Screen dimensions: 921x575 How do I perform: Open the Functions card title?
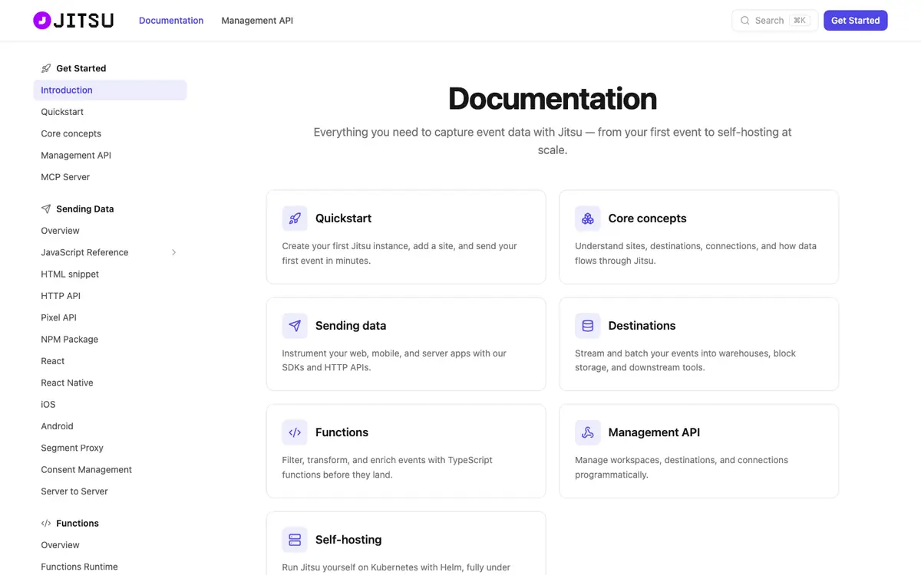(x=342, y=432)
